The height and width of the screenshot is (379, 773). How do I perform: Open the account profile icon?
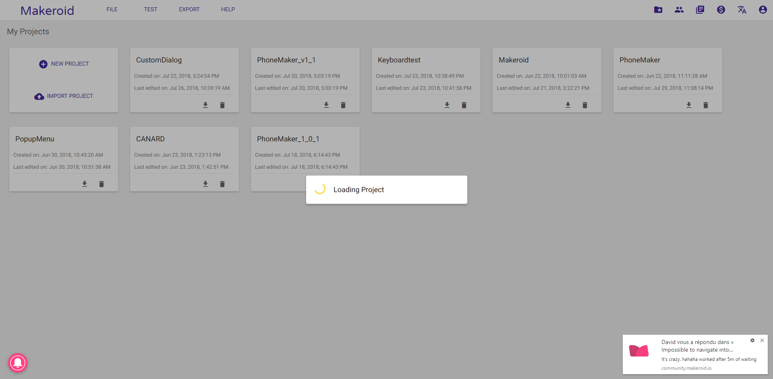coord(763,10)
